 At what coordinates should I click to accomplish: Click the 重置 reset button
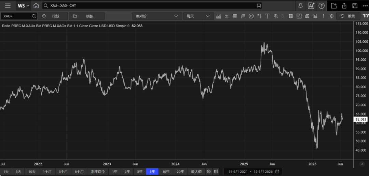point(348,16)
